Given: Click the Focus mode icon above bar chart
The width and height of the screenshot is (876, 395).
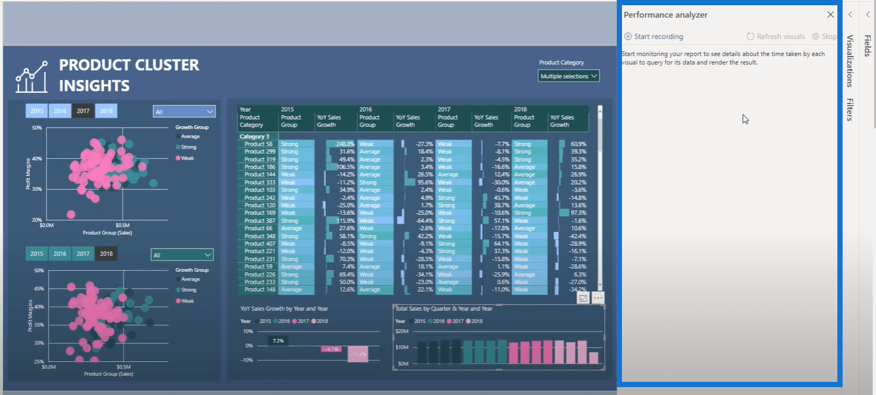Looking at the screenshot, I should 583,298.
